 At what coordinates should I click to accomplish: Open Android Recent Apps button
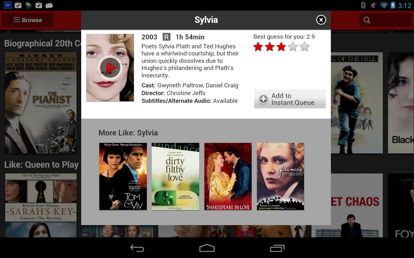coord(277,248)
